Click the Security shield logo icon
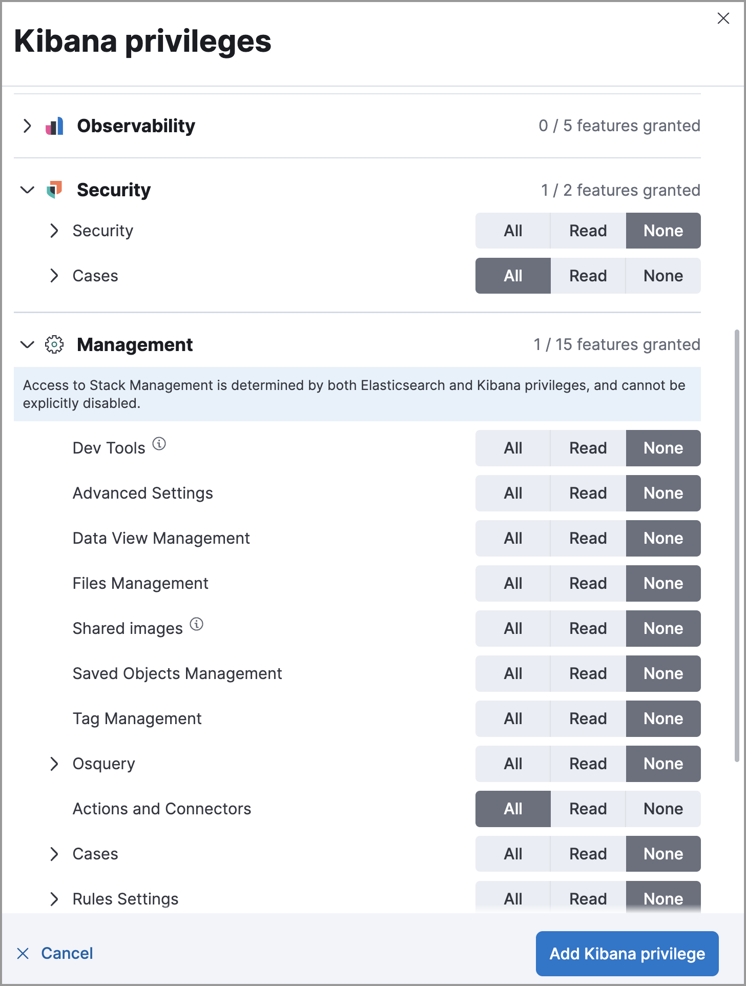Screen dimensions: 746x986 tap(54, 190)
